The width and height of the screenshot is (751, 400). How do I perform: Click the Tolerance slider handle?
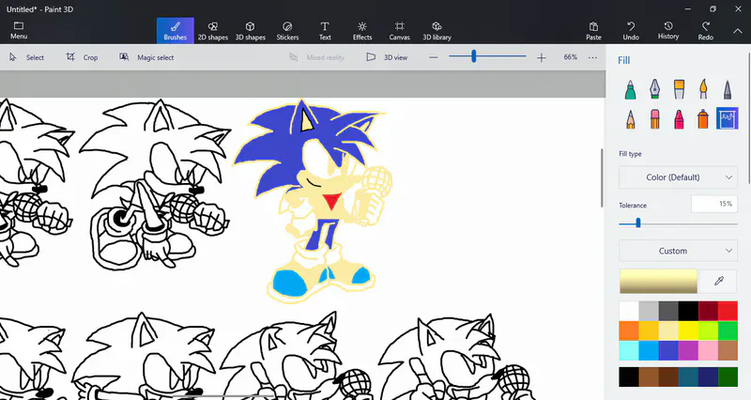click(638, 223)
